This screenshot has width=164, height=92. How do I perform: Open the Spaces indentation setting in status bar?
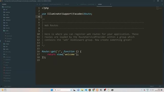click(152, 86)
